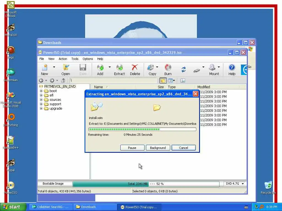The height and width of the screenshot is (211, 282).
Task: Open the Options menu
Action: [88, 59]
